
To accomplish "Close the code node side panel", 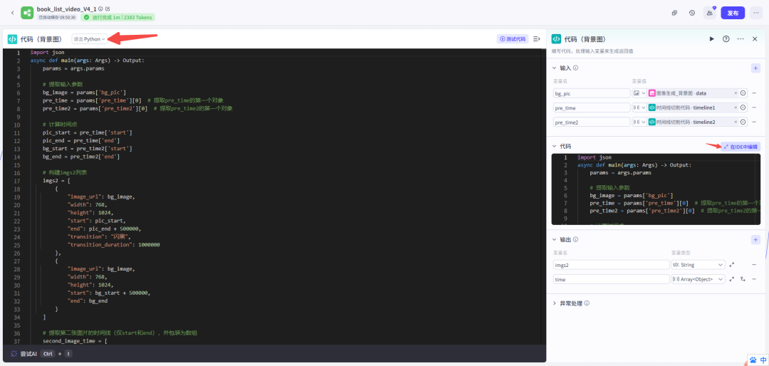I will coord(755,39).
